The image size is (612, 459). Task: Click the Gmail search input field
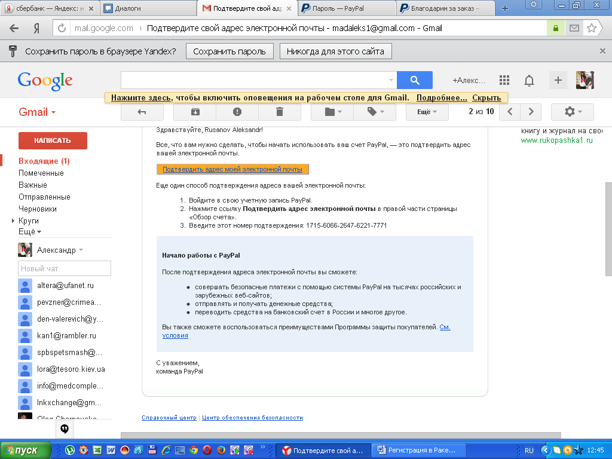[258, 80]
